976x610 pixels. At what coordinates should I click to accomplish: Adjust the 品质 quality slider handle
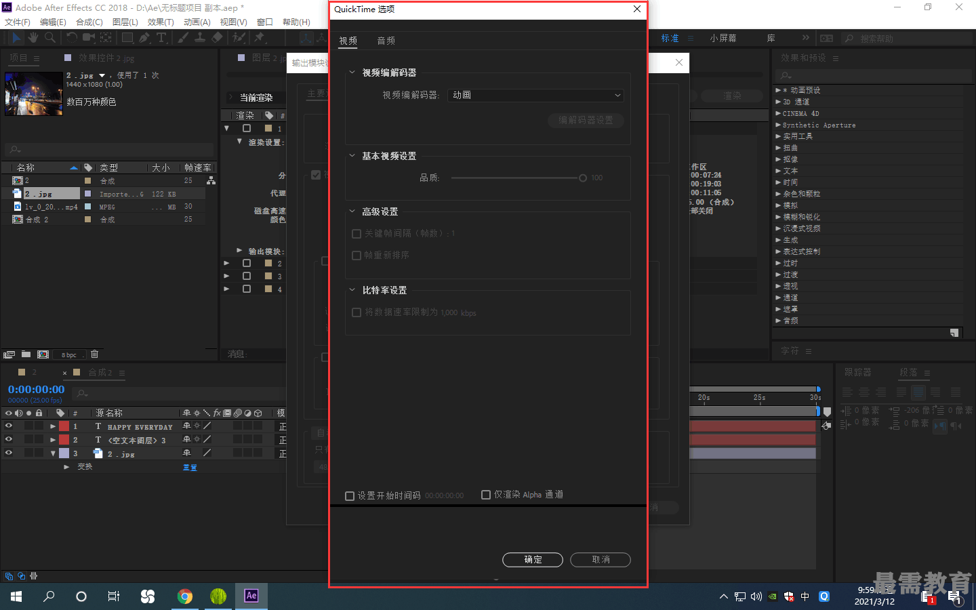tap(582, 178)
